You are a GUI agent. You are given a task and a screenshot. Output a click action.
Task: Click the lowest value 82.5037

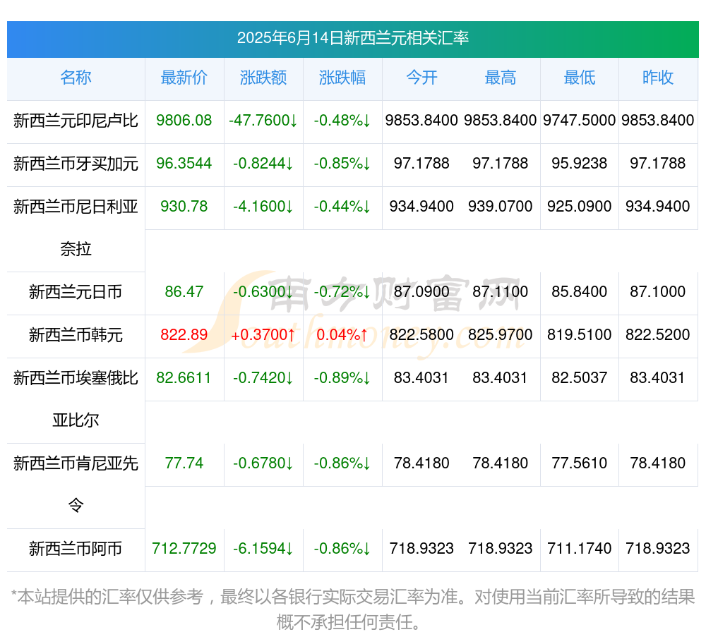tap(580, 378)
